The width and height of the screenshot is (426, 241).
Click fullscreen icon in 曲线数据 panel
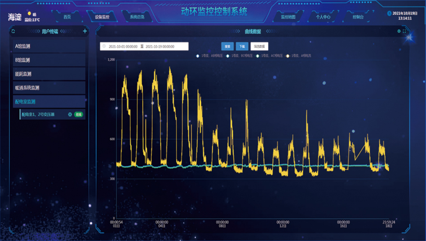coord(404,31)
